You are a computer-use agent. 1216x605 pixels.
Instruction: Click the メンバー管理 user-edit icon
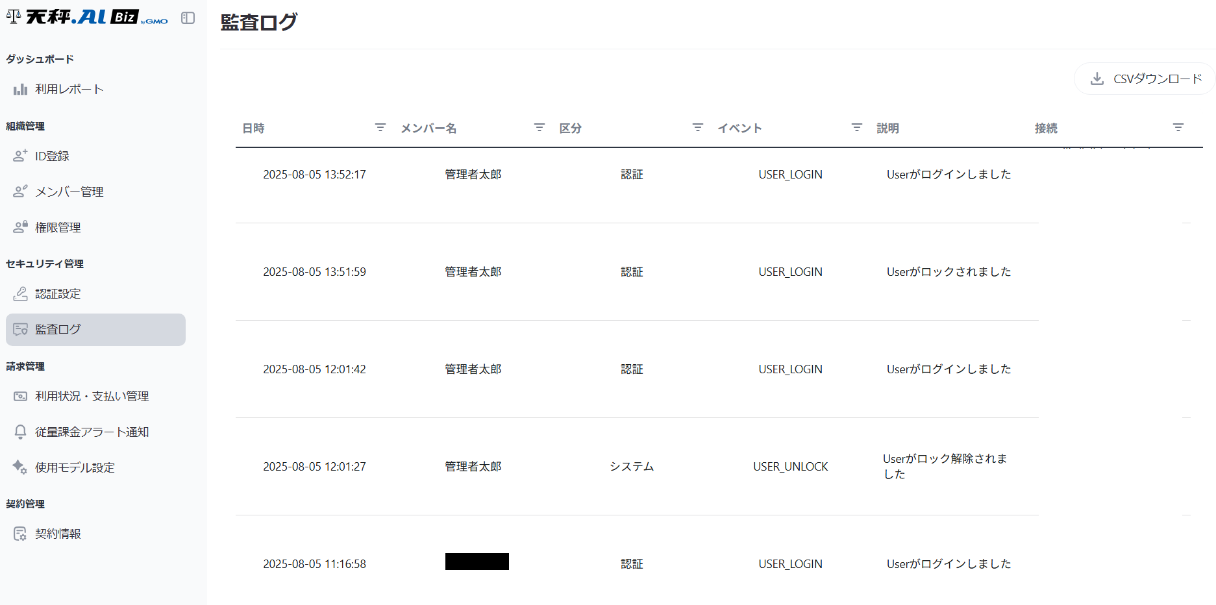coord(21,191)
